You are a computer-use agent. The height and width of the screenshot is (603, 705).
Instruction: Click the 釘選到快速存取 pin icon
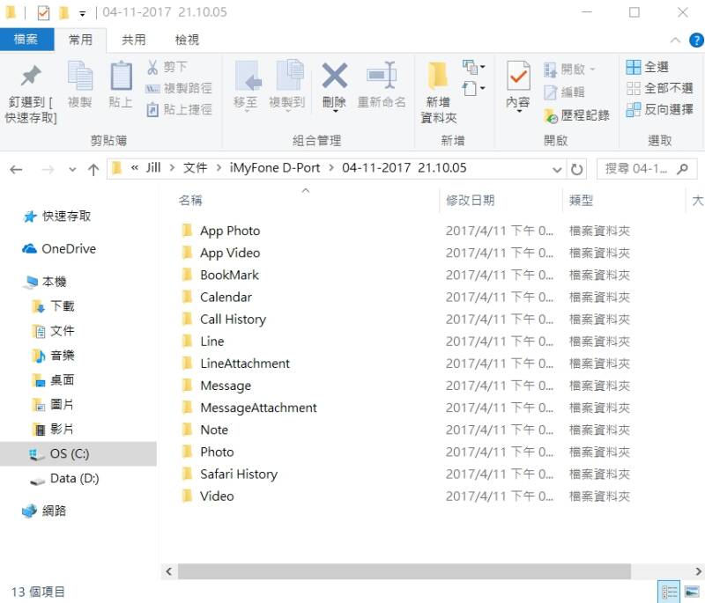click(31, 76)
